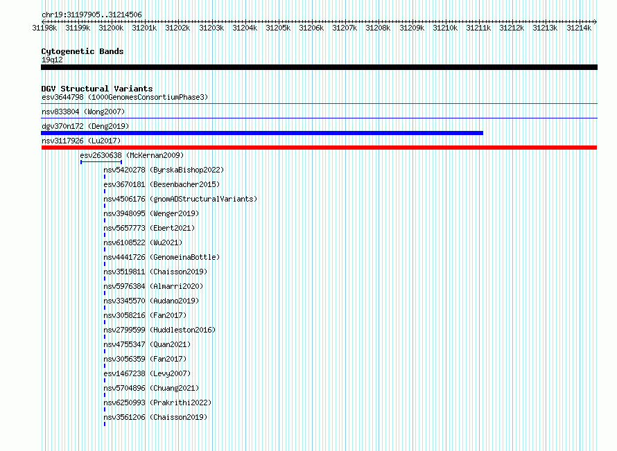
Task: Open variant nsv5420278 (ByrskaBishop2022)
Action: point(164,170)
